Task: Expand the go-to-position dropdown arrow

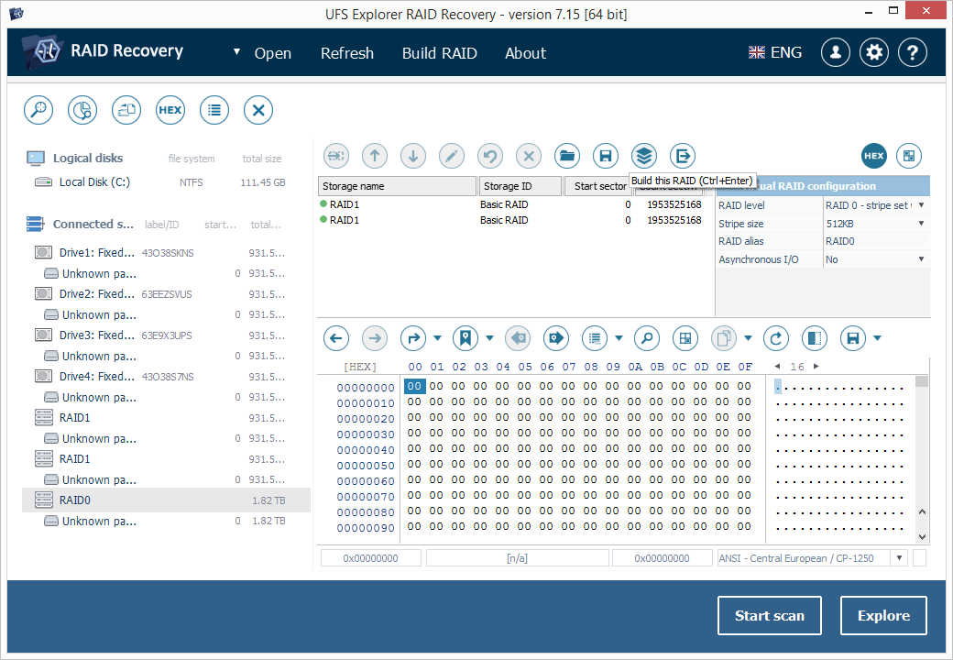Action: pos(437,338)
